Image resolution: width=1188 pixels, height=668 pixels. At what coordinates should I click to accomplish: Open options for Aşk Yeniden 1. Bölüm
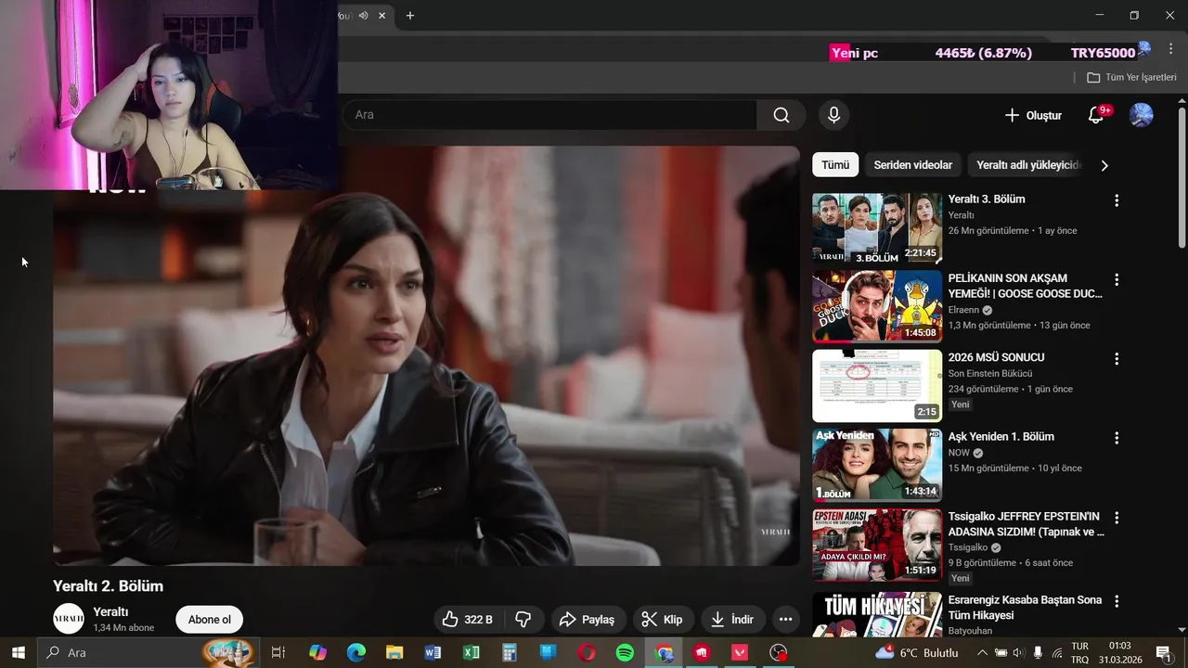click(x=1117, y=438)
